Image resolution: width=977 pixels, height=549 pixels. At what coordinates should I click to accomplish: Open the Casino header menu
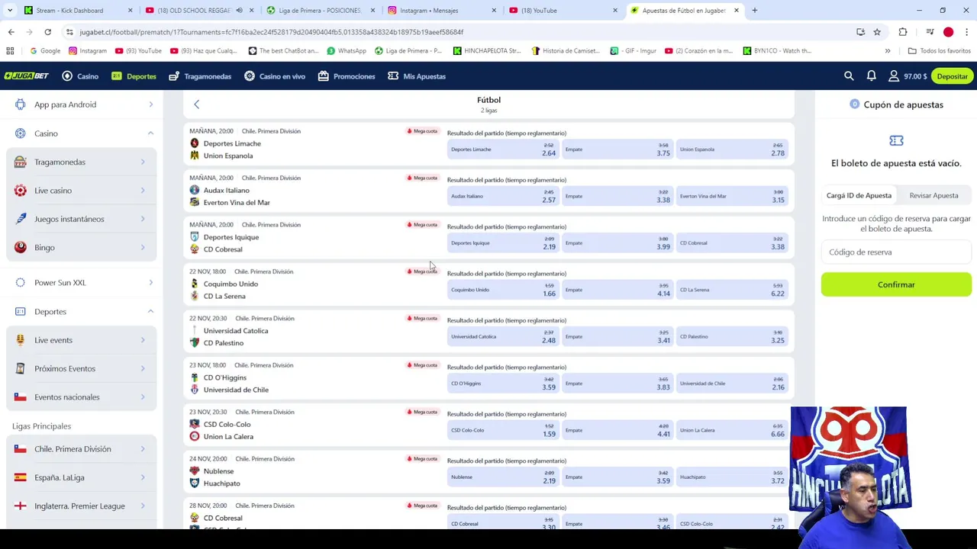tap(80, 76)
